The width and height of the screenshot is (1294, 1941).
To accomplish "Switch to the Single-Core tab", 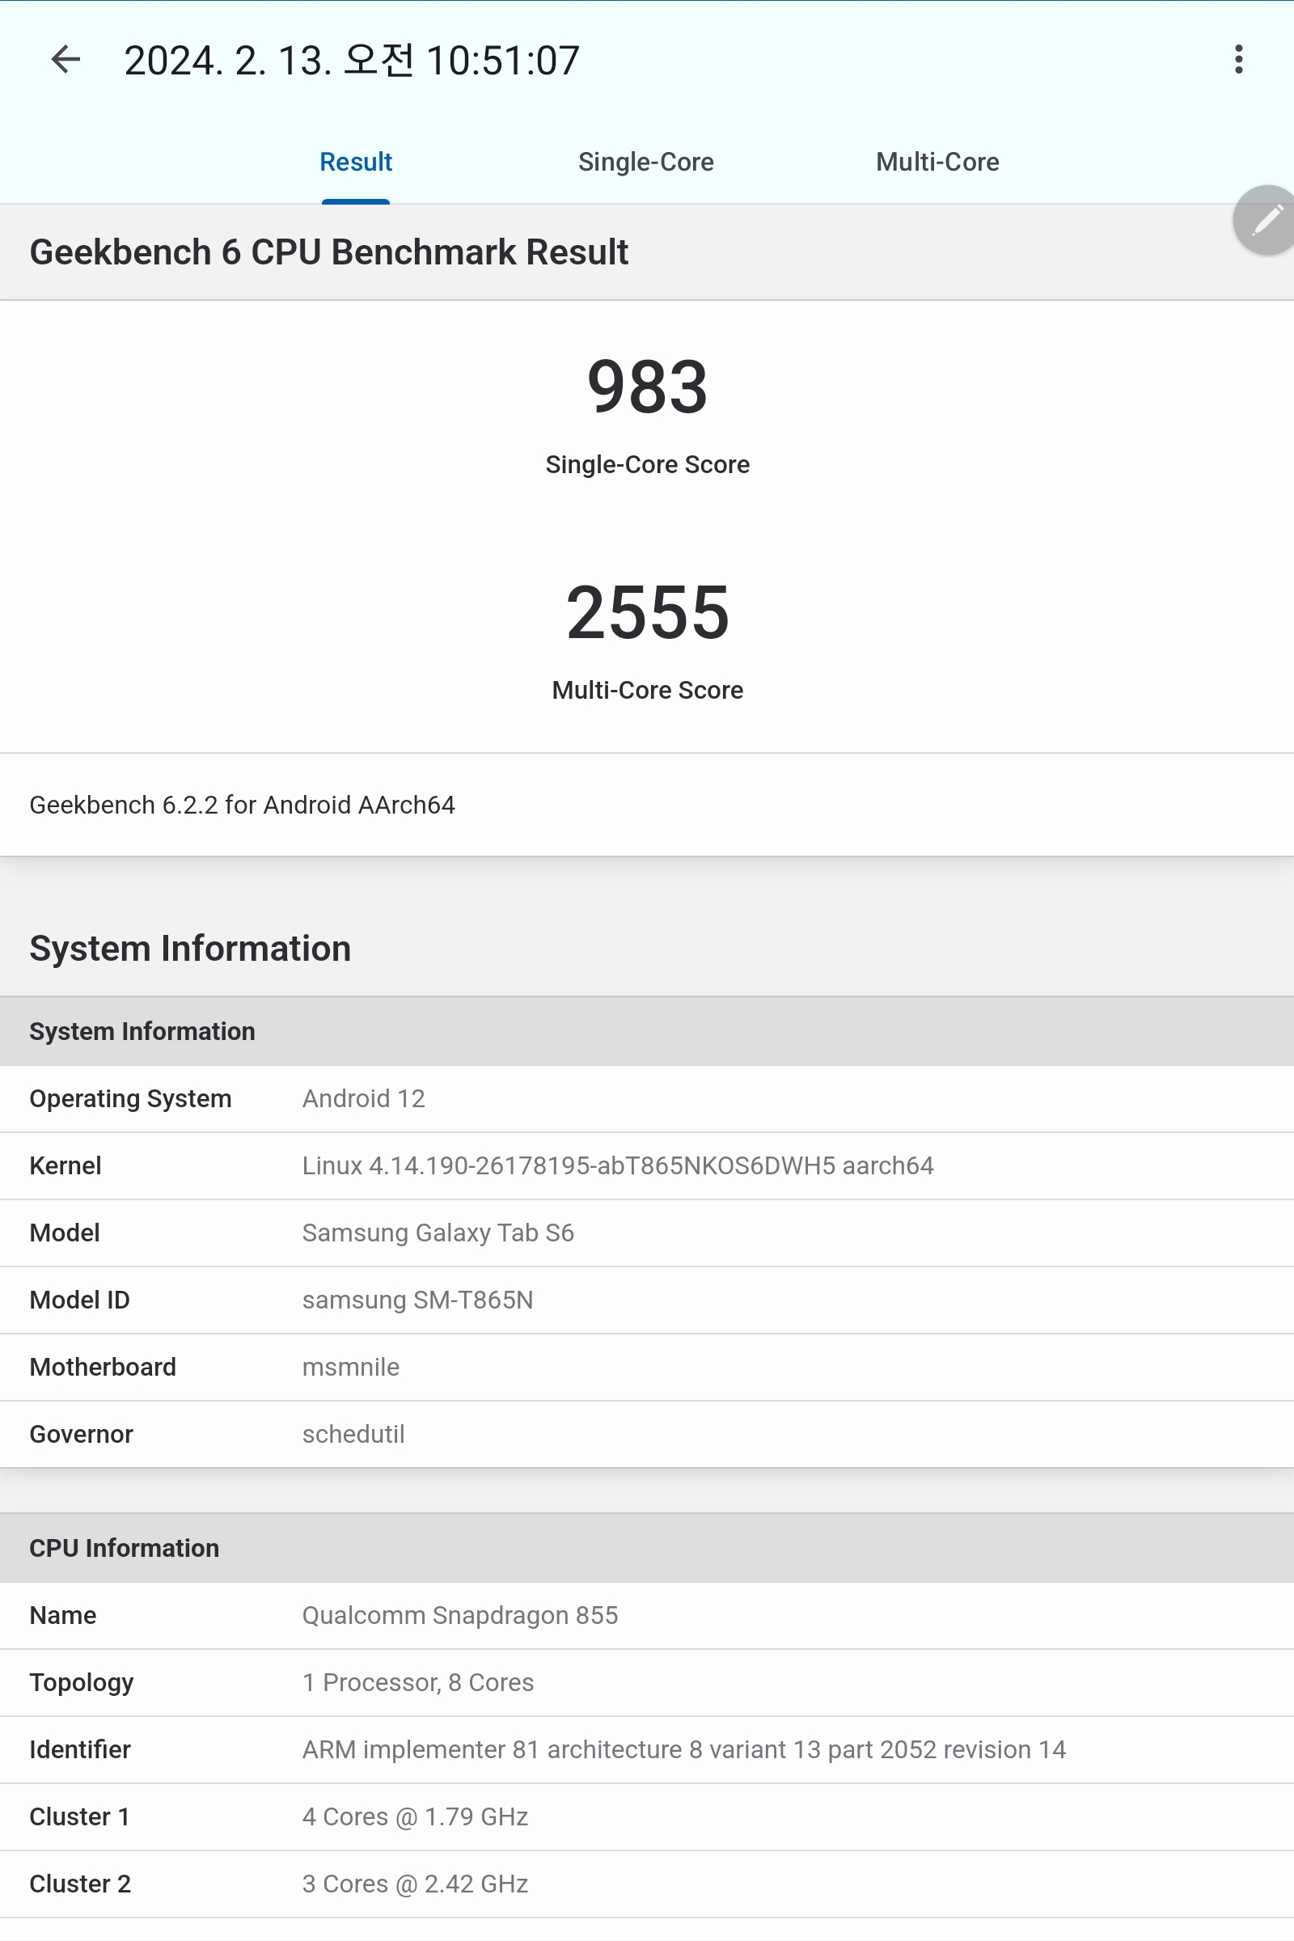I will 645,162.
